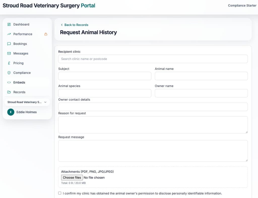The image size is (258, 198).
Task: Click the Dashboard grid icon
Action: [9, 24]
